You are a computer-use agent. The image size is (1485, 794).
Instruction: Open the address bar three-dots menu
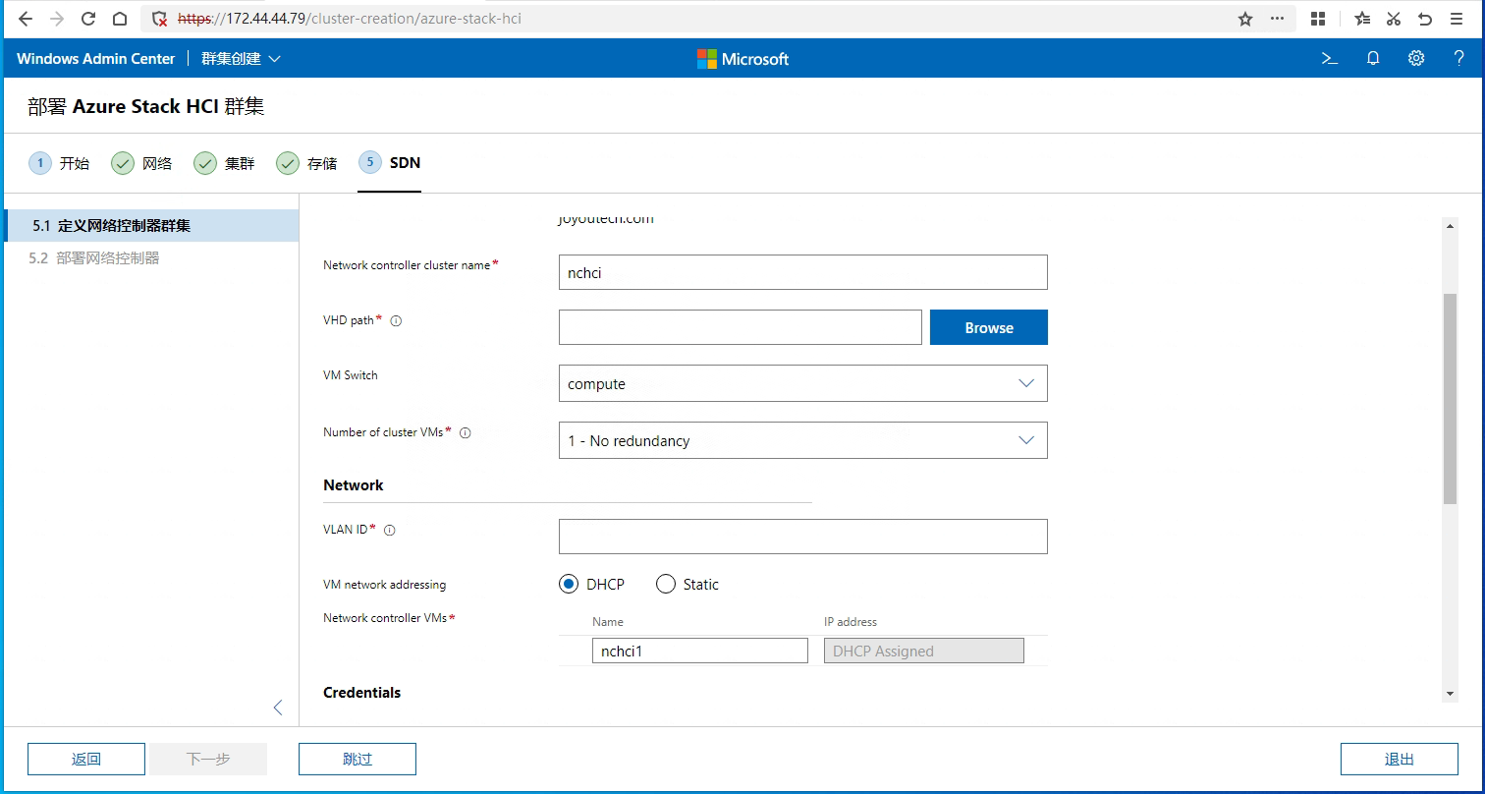1277,19
